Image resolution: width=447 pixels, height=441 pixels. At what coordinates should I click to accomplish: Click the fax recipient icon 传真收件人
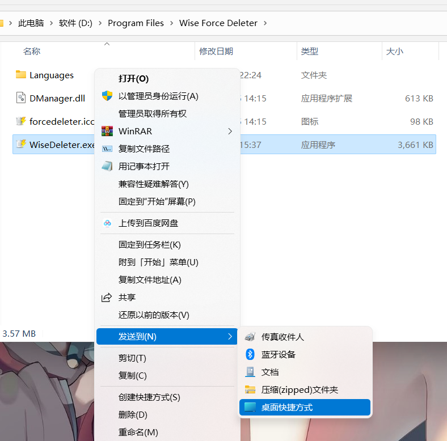250,337
